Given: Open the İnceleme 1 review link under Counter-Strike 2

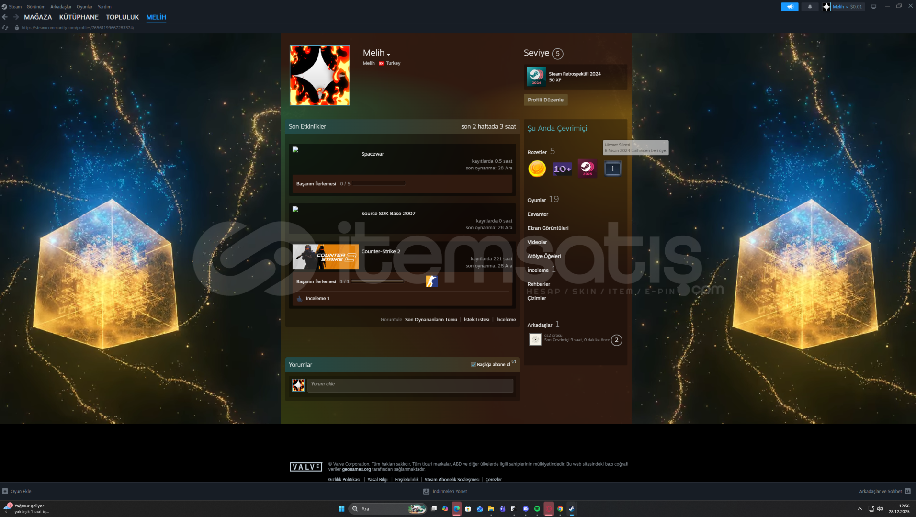Looking at the screenshot, I should (317, 298).
